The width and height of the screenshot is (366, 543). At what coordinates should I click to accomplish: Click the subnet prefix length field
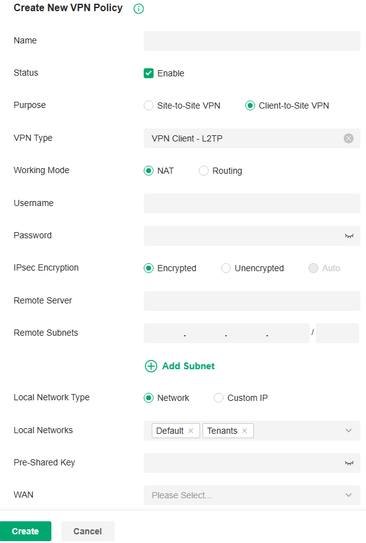337,333
